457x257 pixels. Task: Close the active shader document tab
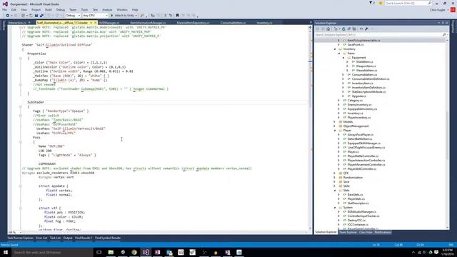[95, 23]
